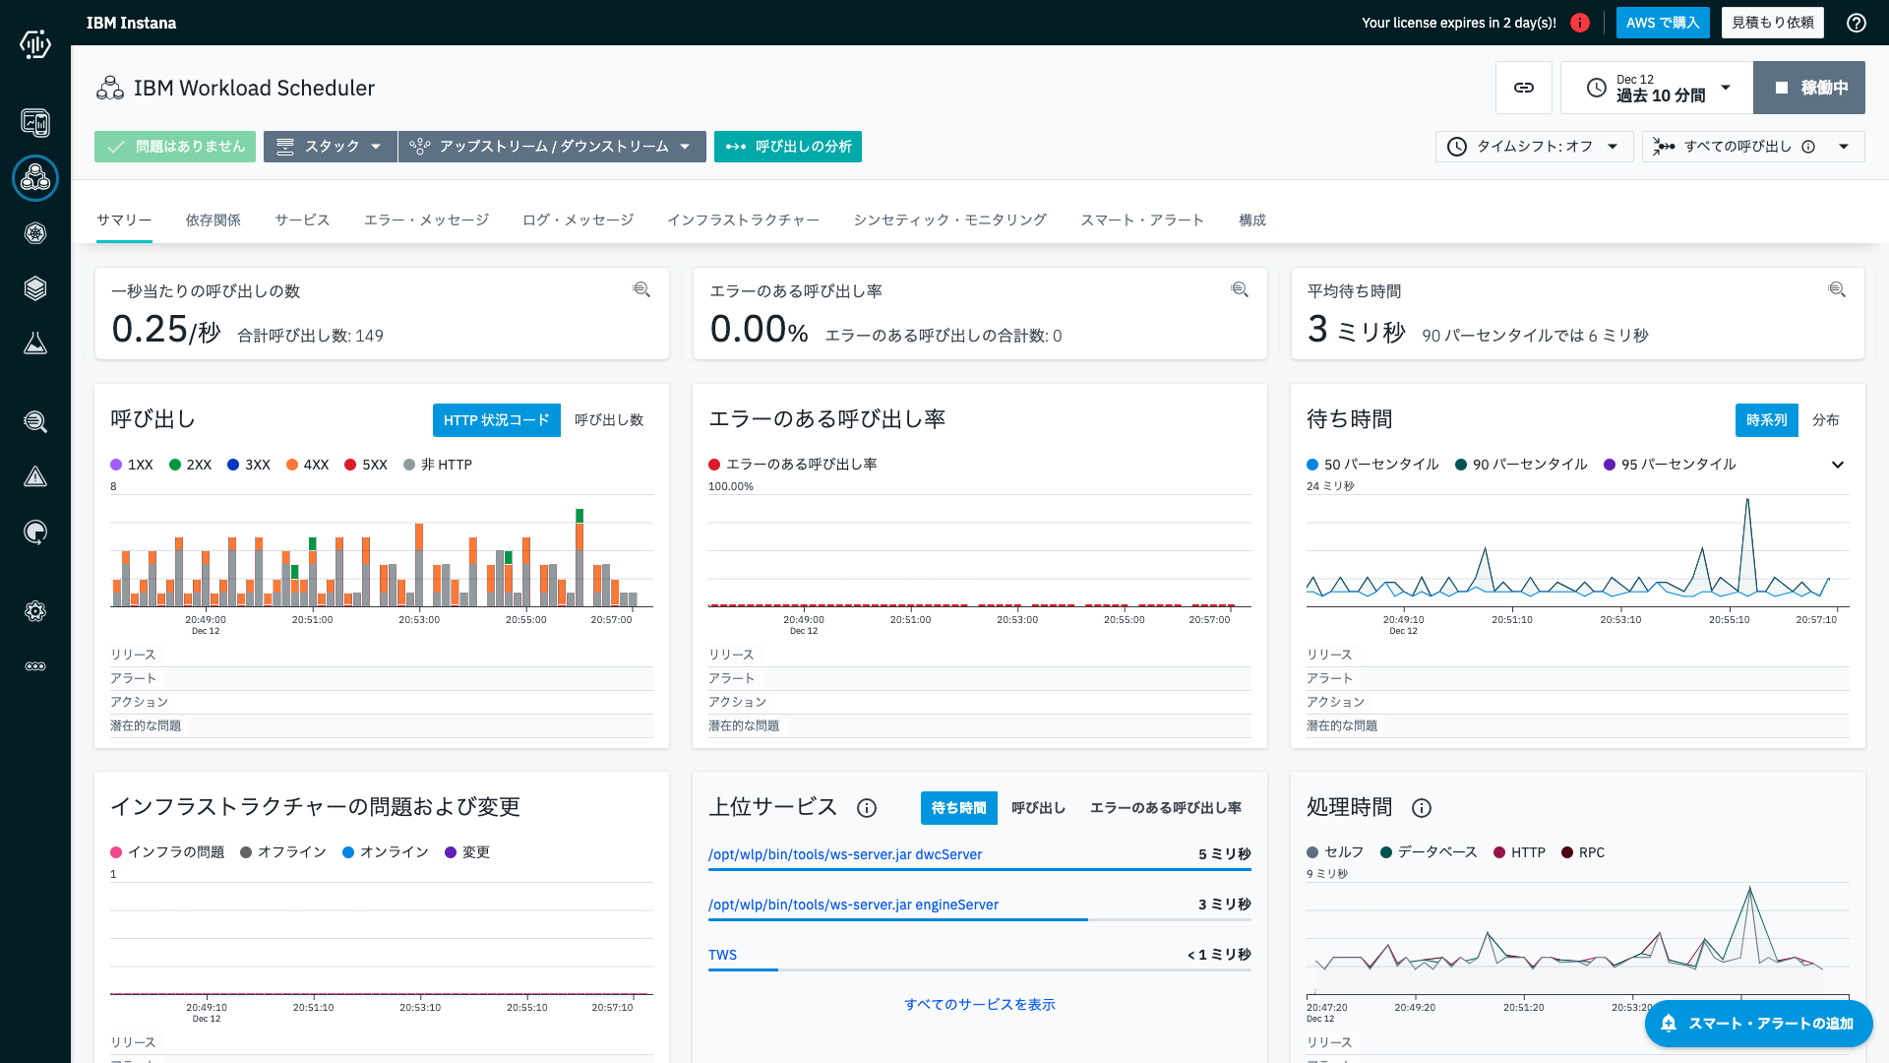Expand the percentile legend chevron in 待ち時間 panel
The width and height of the screenshot is (1889, 1063).
tap(1838, 465)
